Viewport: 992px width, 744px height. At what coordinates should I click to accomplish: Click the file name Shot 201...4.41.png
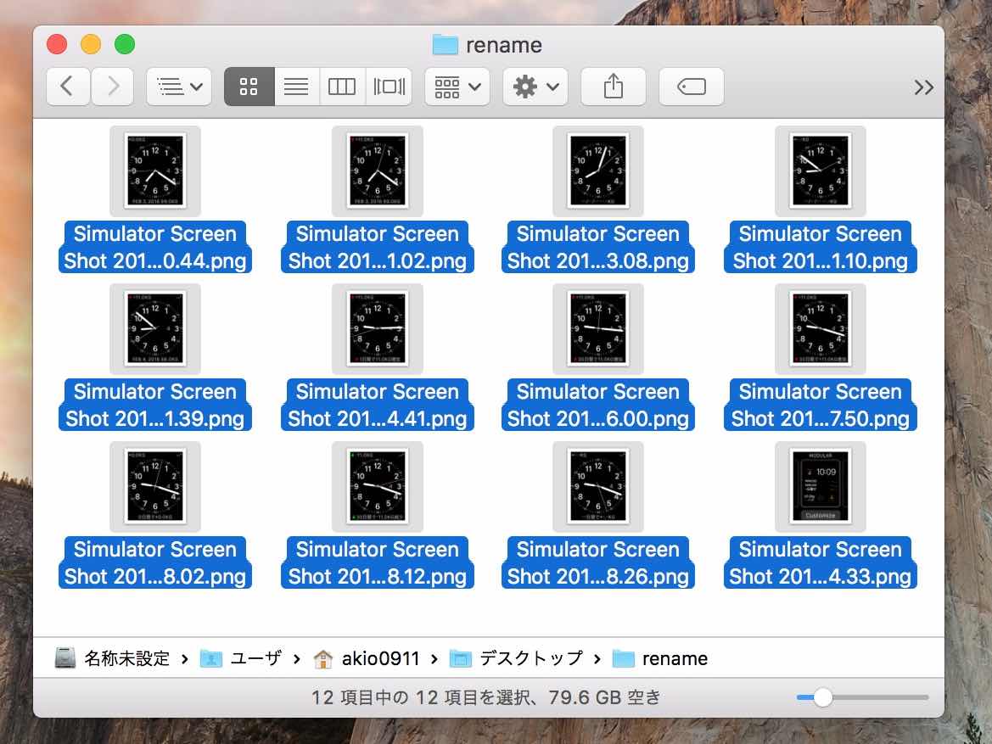click(377, 405)
